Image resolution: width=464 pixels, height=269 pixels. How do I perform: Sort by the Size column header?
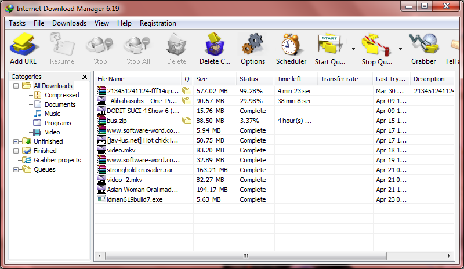[215, 79]
